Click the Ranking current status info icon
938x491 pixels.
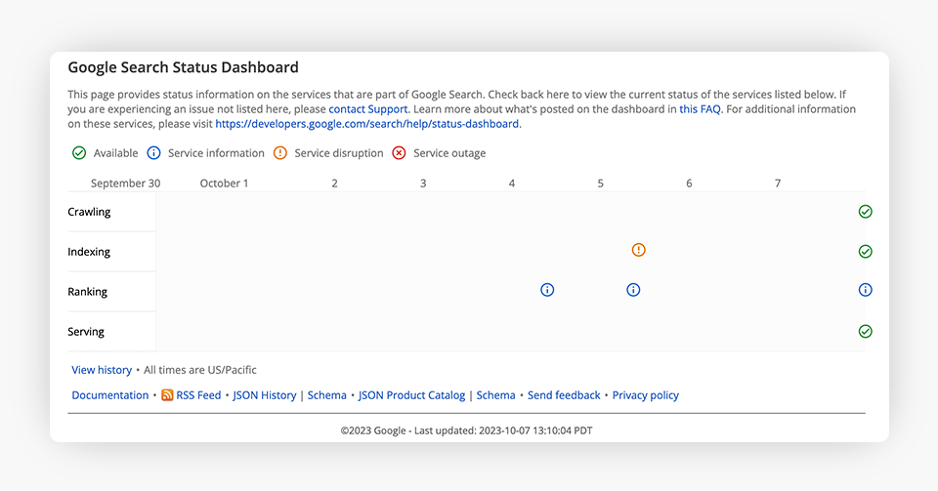click(865, 290)
